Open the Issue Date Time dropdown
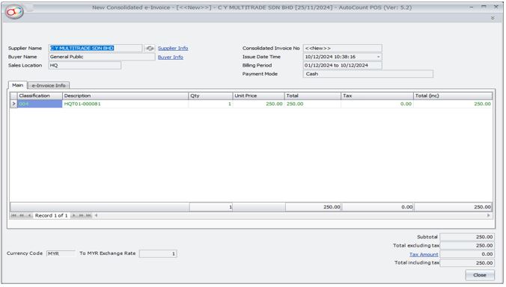 pos(379,57)
